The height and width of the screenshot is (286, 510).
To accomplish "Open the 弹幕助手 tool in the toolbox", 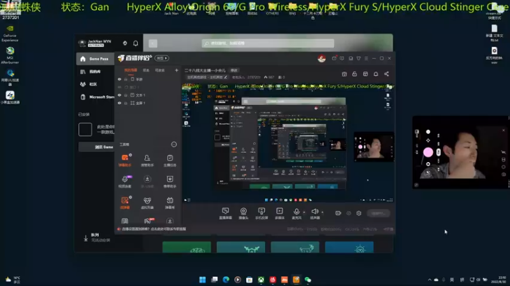I will (125, 160).
